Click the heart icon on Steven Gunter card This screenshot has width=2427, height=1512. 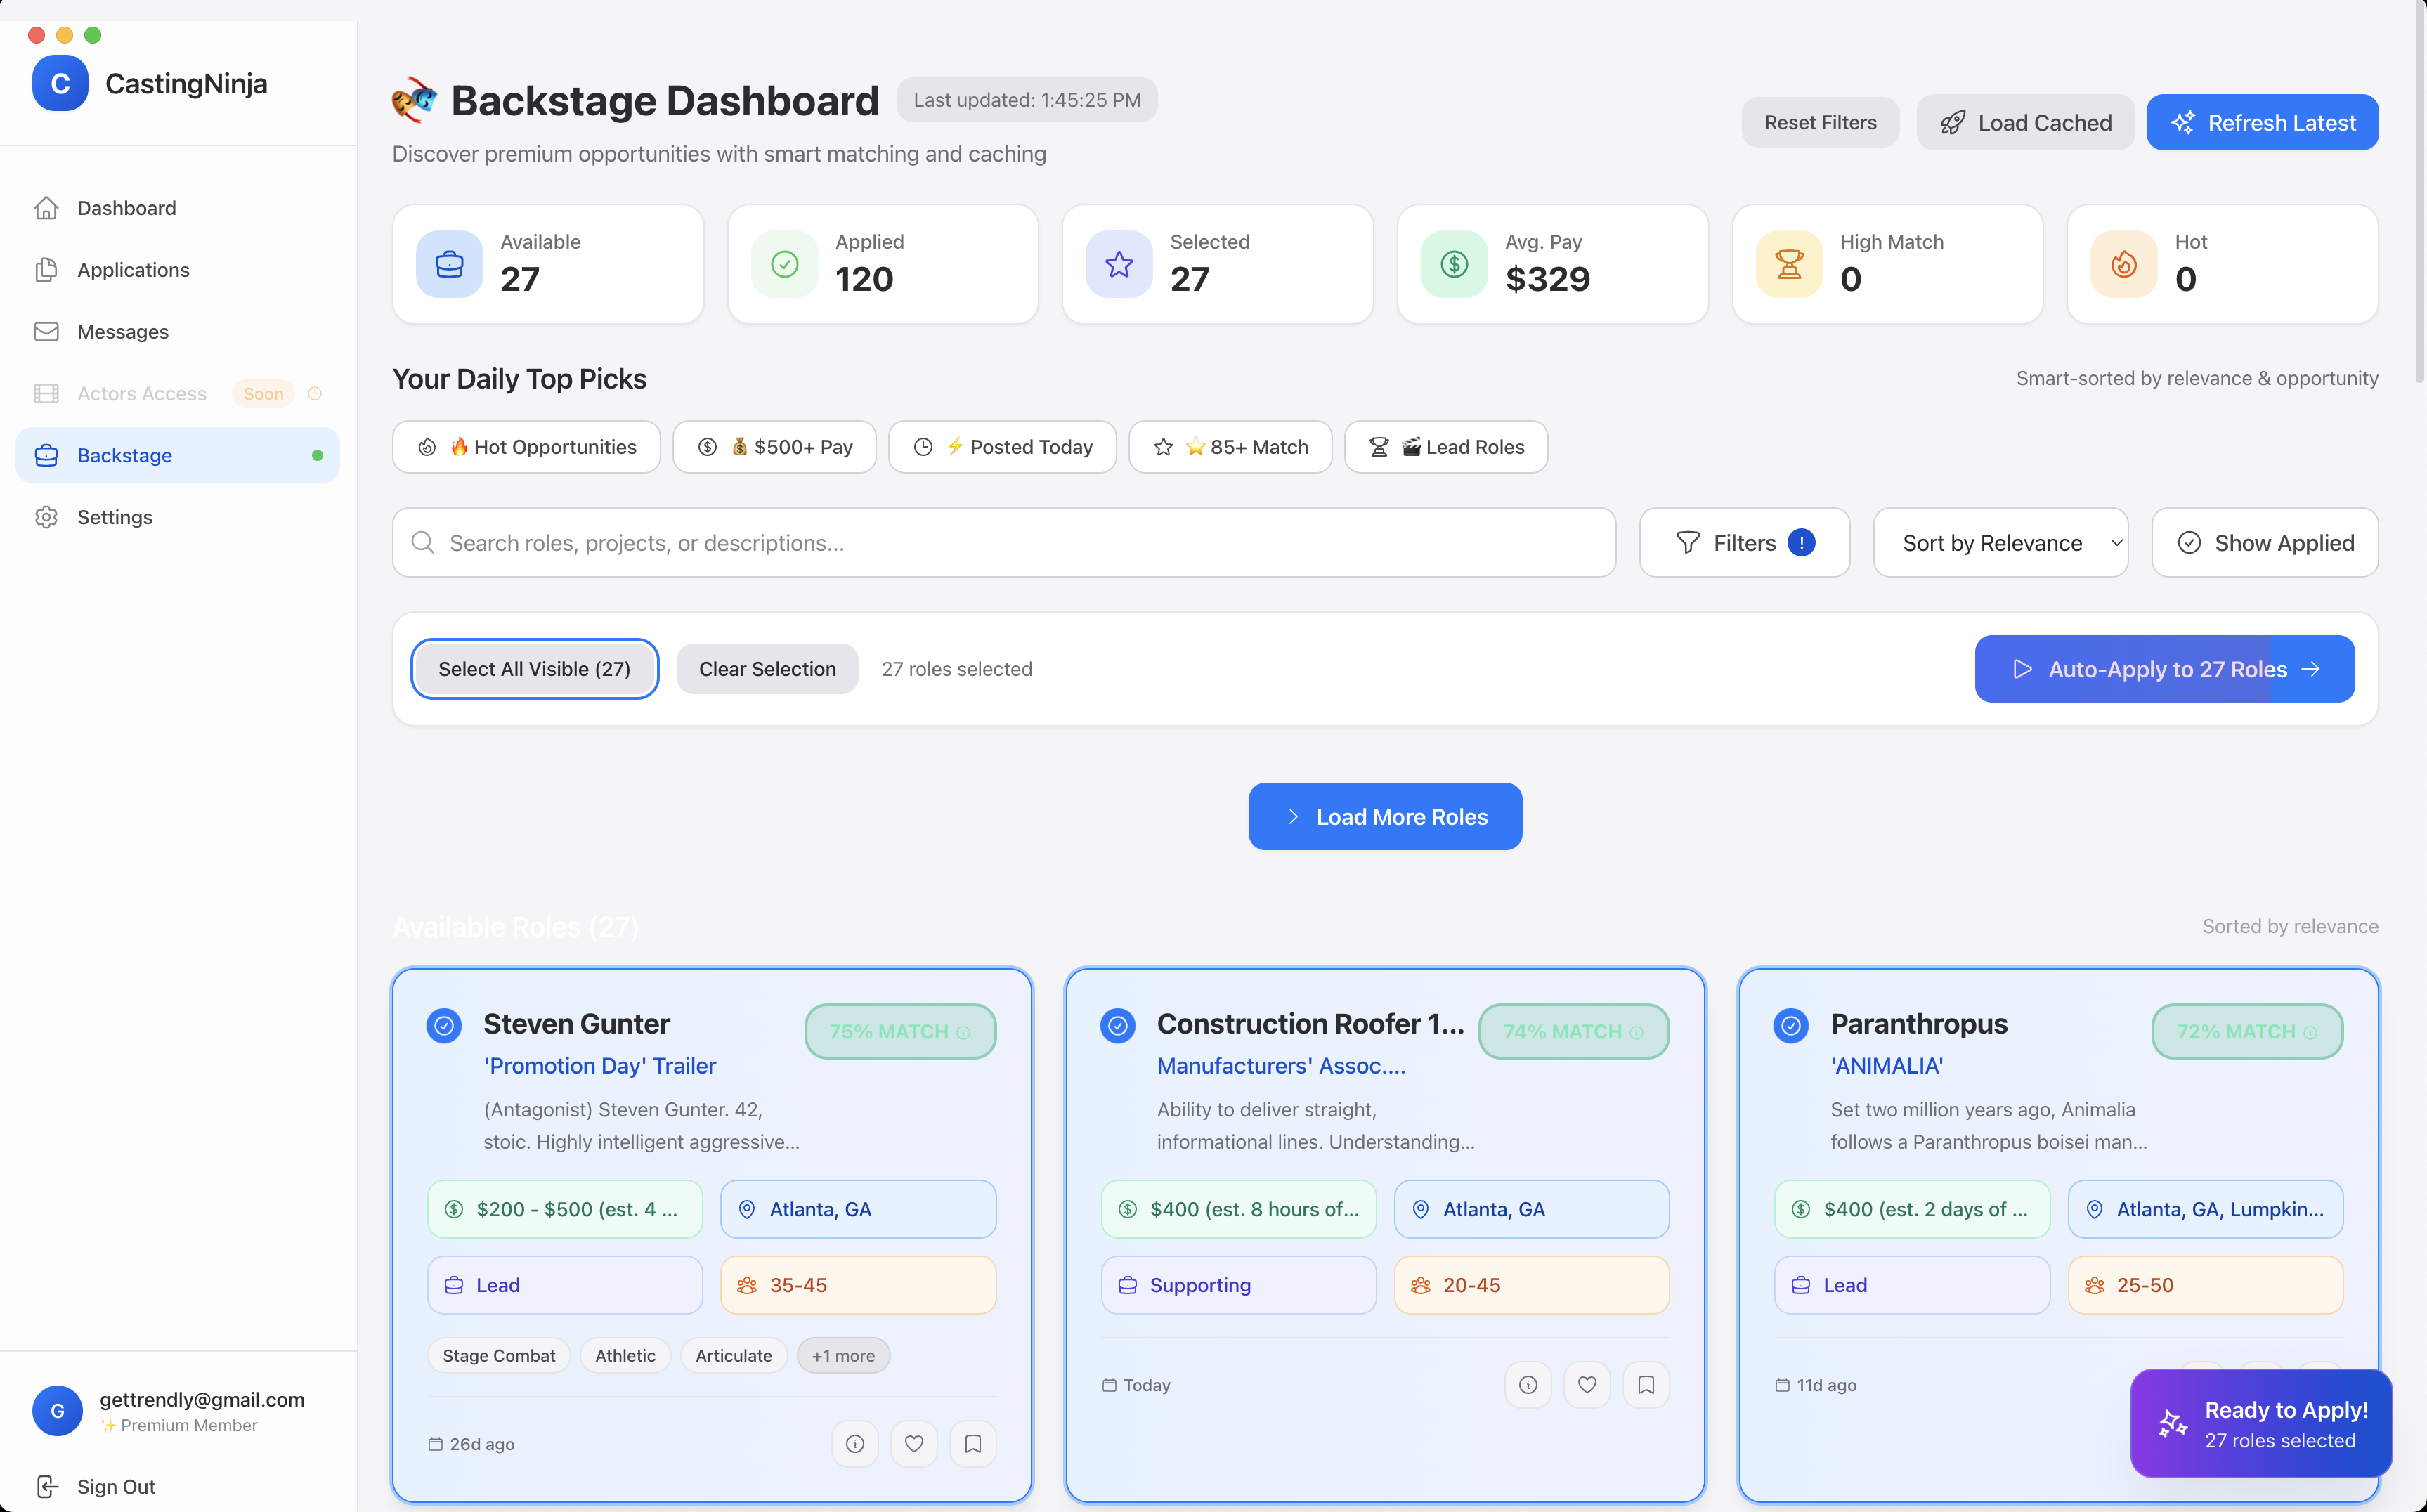[913, 1443]
